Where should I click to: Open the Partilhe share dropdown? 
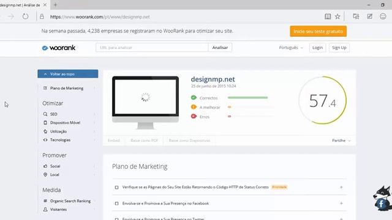tap(342, 141)
